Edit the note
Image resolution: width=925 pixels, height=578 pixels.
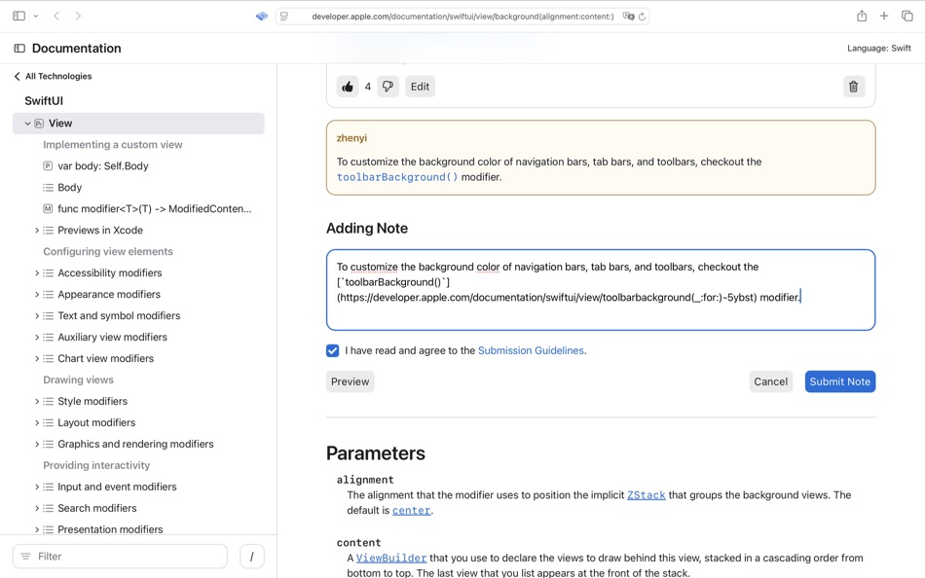point(420,87)
